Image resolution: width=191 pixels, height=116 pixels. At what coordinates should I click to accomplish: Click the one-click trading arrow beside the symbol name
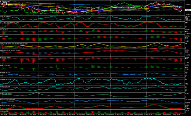(x=1, y=1)
